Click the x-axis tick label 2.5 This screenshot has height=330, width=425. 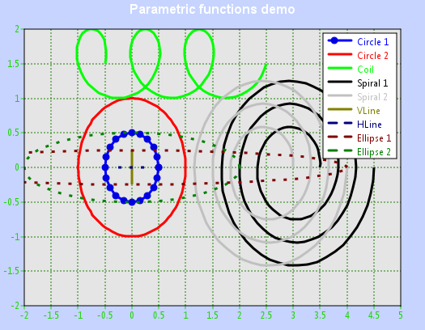[x=266, y=315]
